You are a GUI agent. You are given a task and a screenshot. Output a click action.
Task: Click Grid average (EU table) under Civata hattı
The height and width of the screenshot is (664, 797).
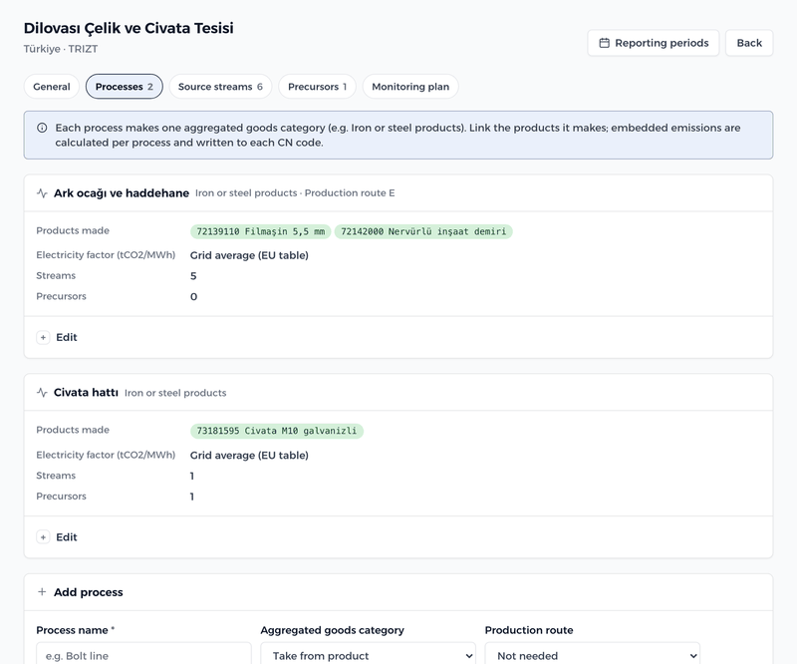click(249, 456)
